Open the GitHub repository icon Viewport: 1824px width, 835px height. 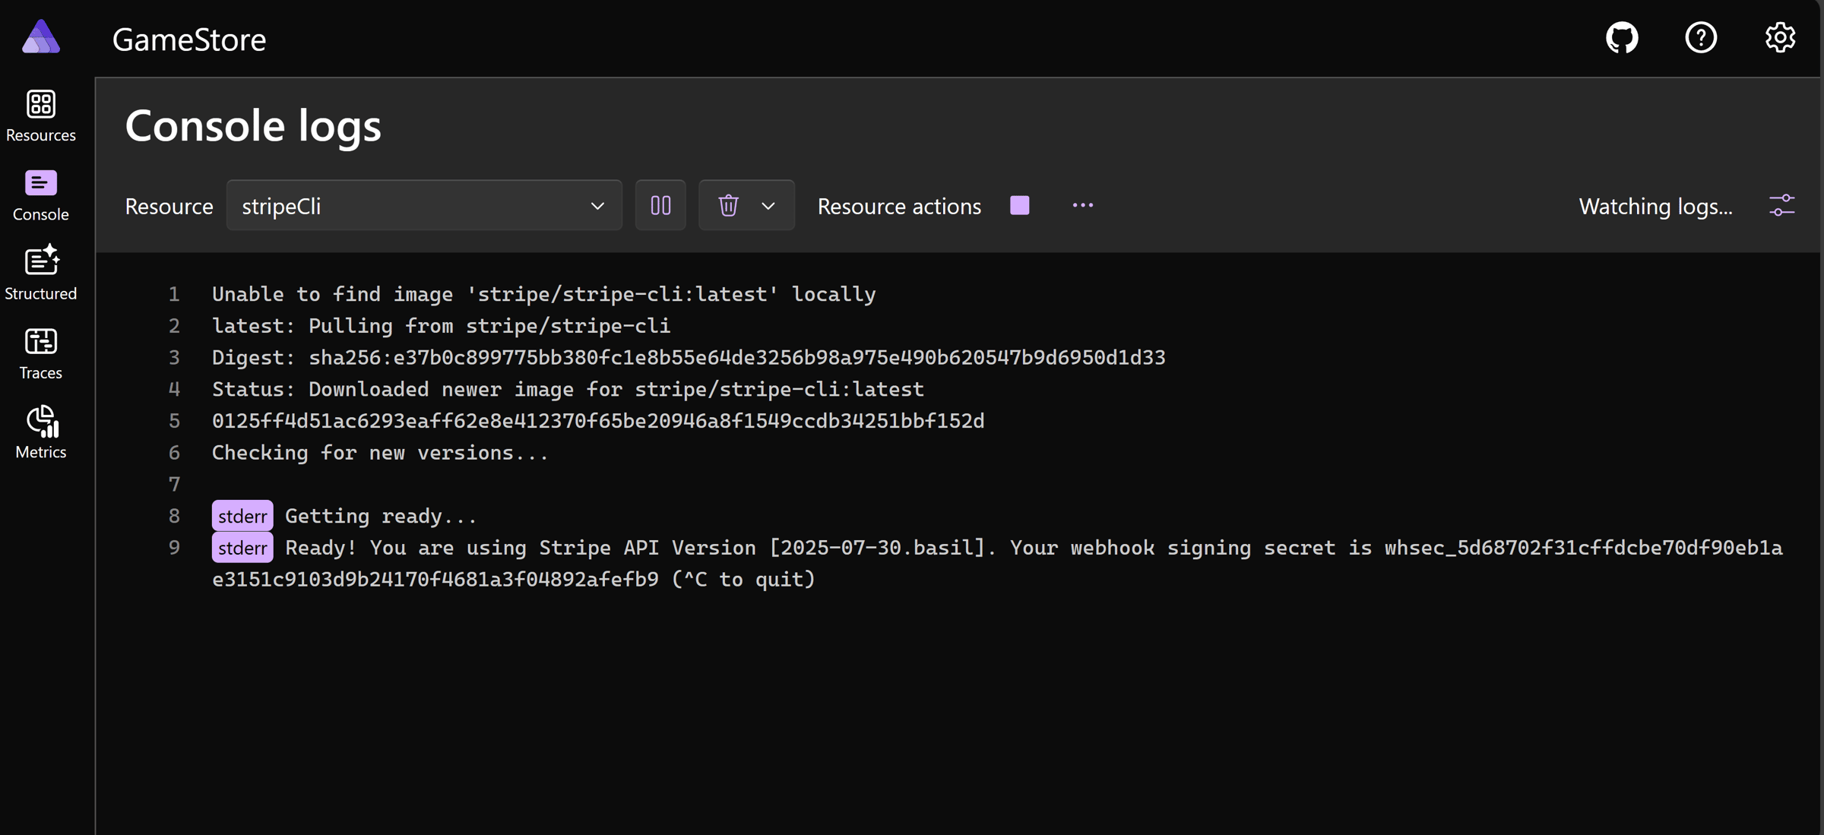coord(1622,37)
